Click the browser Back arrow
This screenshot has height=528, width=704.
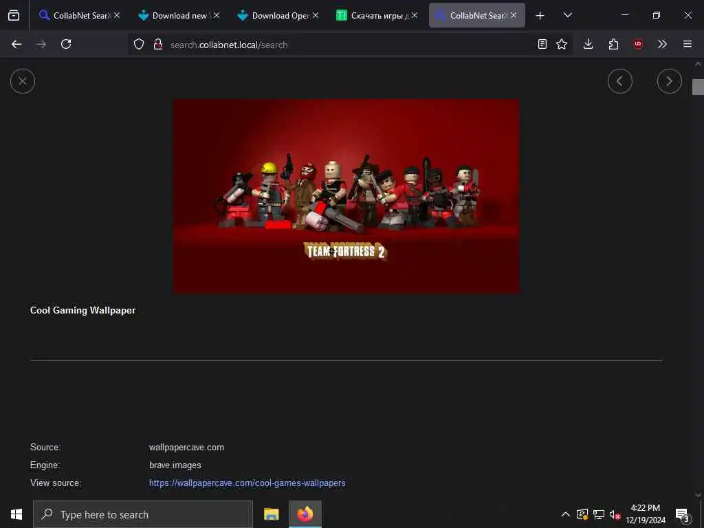point(16,44)
